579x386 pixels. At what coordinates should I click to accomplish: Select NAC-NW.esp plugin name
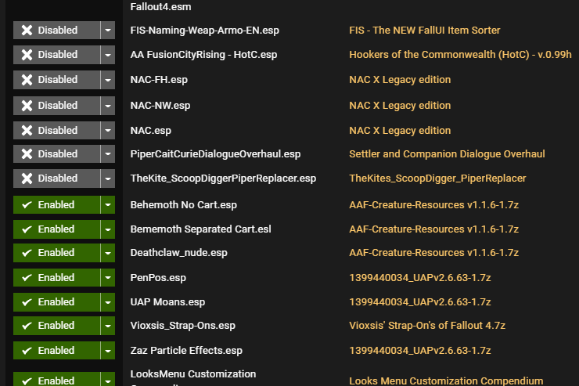click(x=160, y=106)
